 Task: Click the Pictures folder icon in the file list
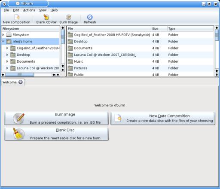pyautogui.click(x=70, y=68)
